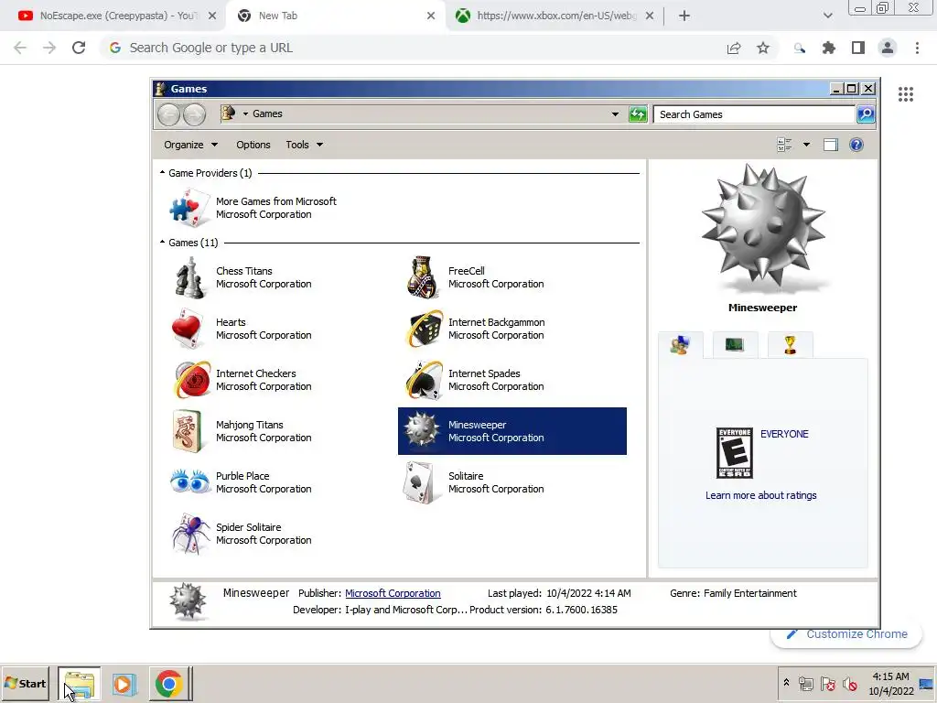Collapse the Game Providers (1) group
Screen dimensions: 937x703
[163, 172]
